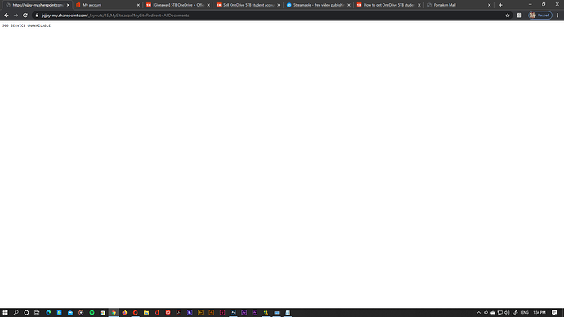Screen dimensions: 564x317
Task: Show hidden system tray icons
Action: pyautogui.click(x=479, y=313)
